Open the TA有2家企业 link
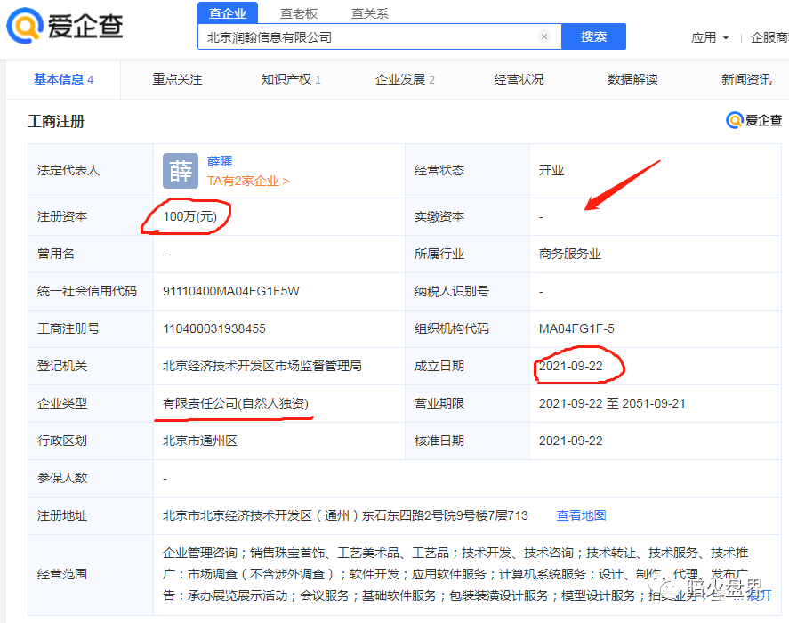This screenshot has height=623, width=789. (x=248, y=181)
